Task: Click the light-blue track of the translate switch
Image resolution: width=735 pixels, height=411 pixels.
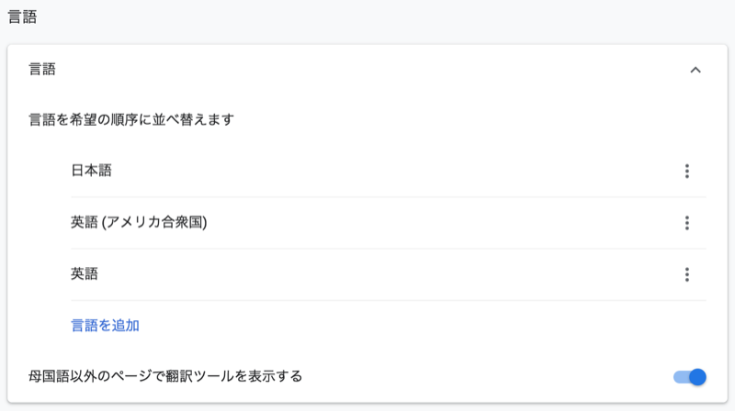Action: tap(681, 377)
